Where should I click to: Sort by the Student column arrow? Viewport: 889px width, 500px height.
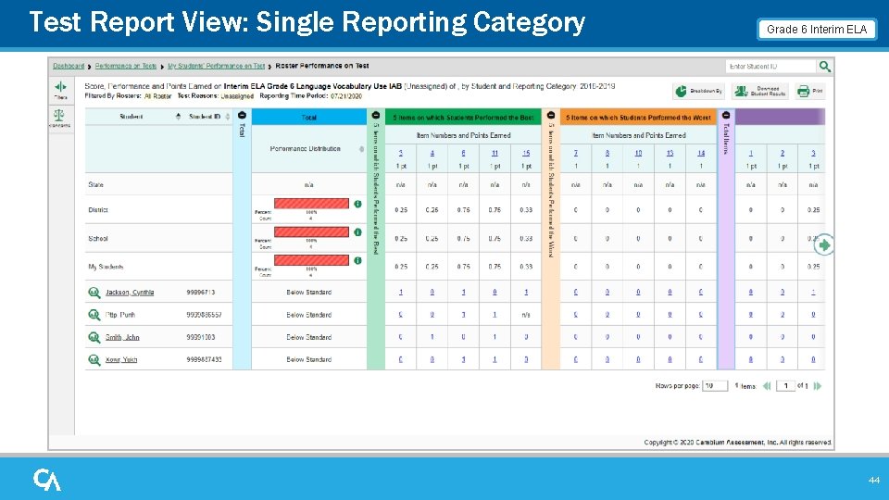178,117
